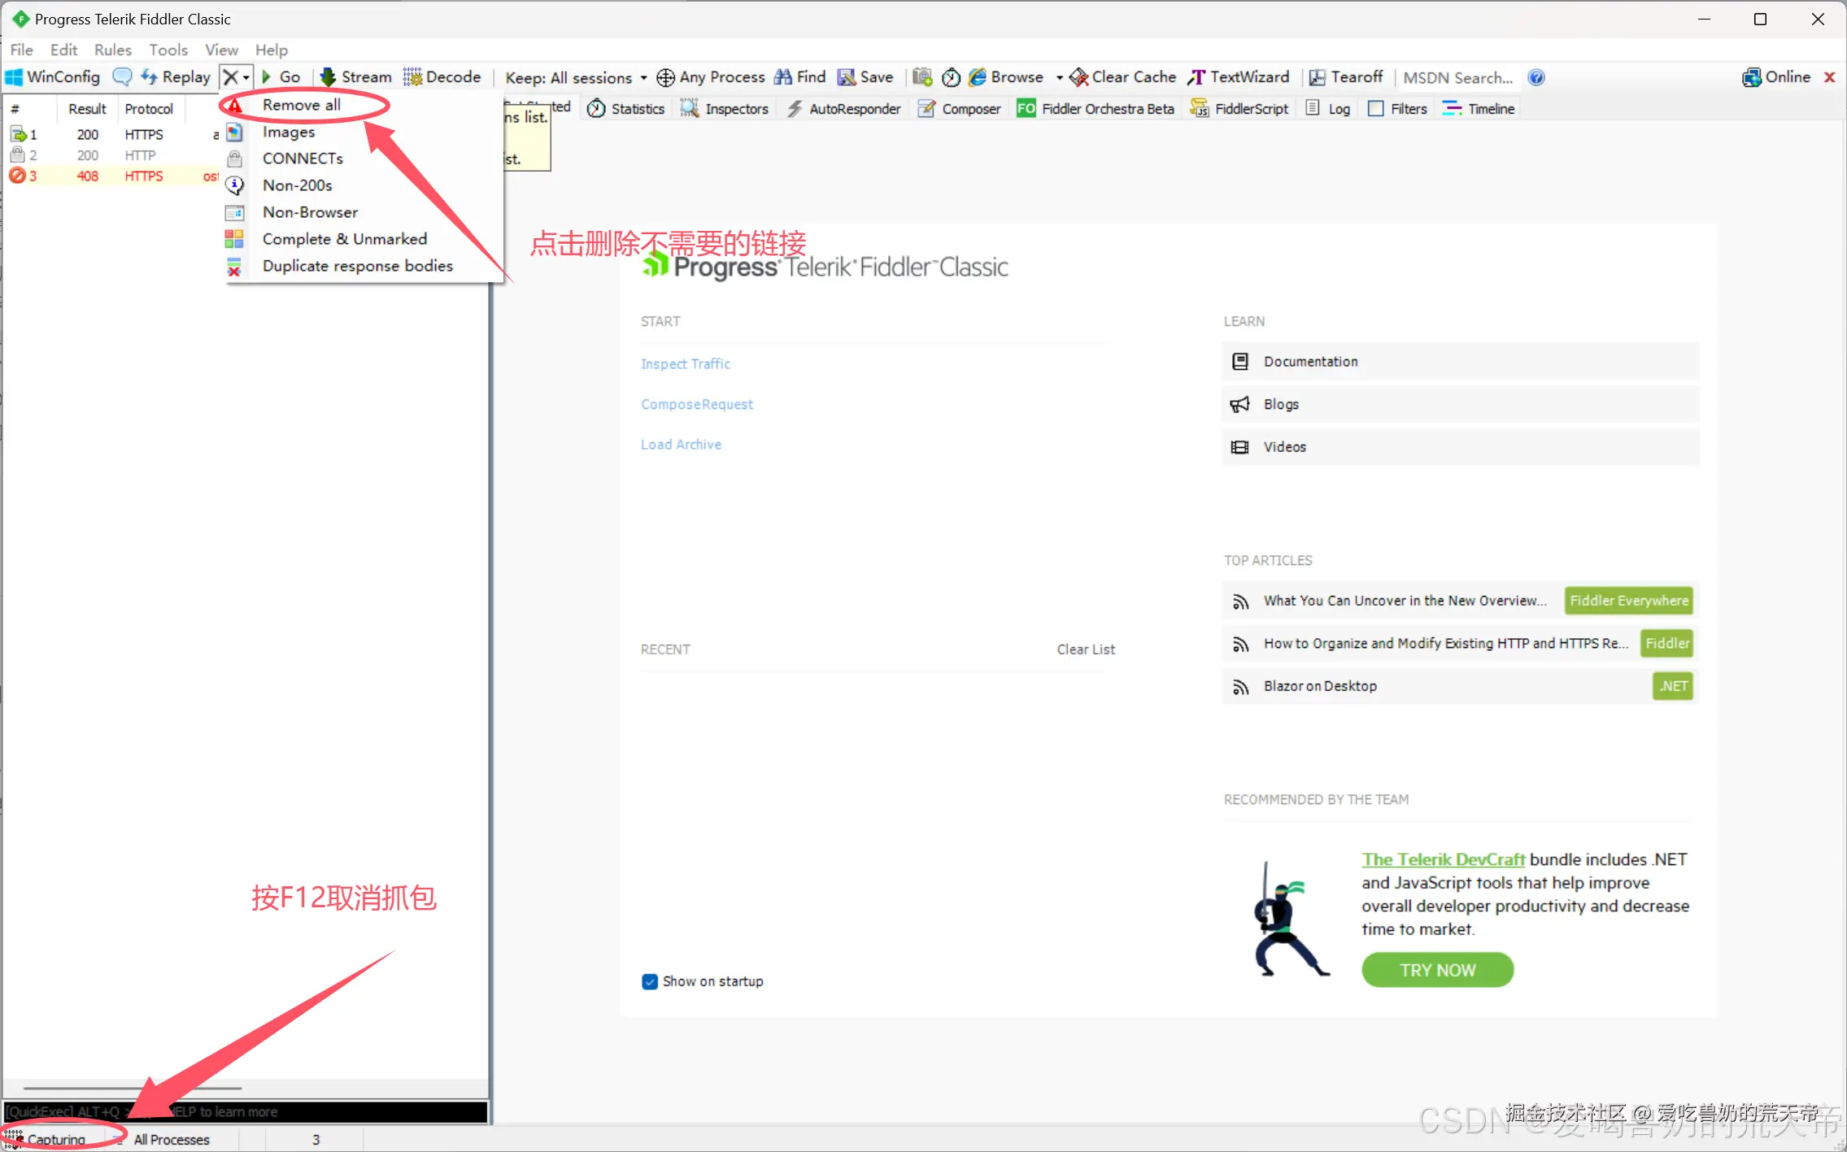Click the Fiddler Everywhere green tag
The image size is (1847, 1152).
(1628, 601)
